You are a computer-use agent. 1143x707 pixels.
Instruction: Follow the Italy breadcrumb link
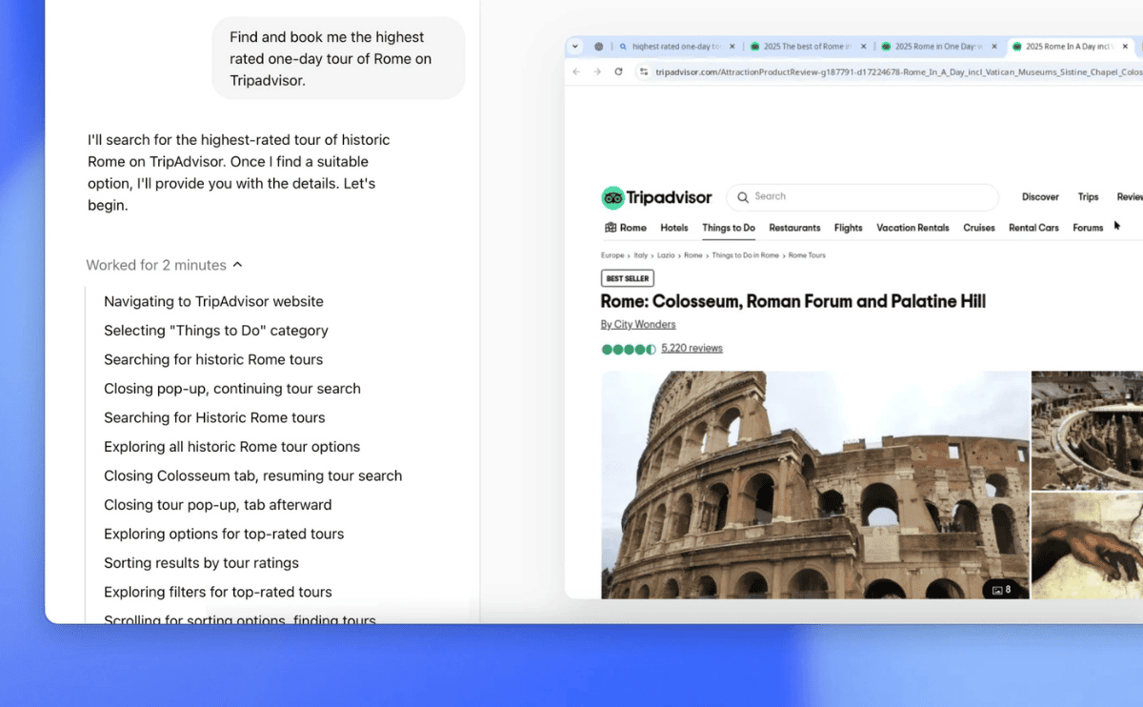coord(641,255)
